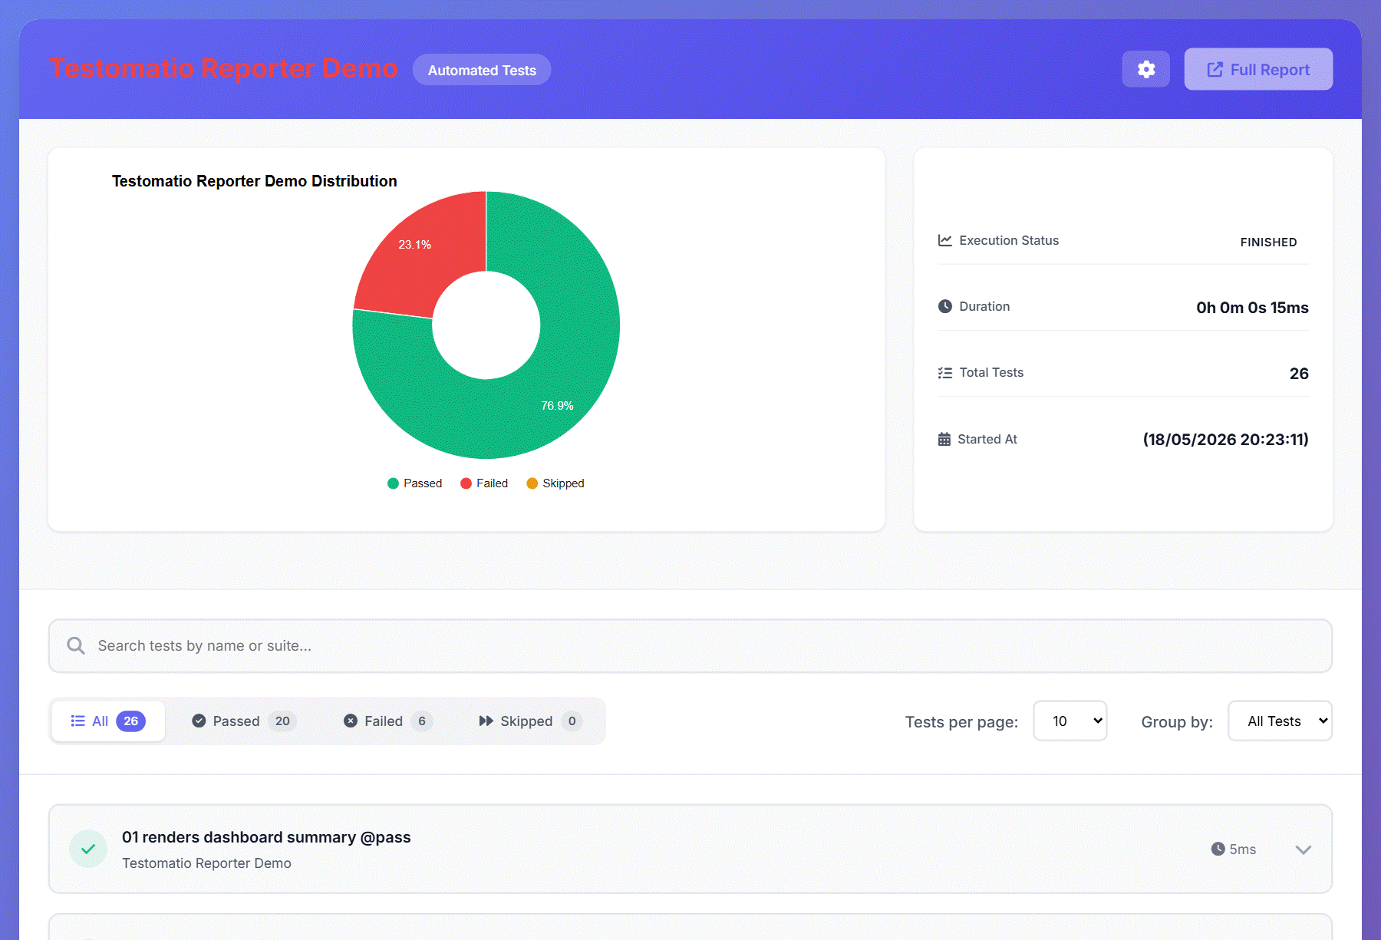Click the All tab list icon
Image resolution: width=1381 pixels, height=940 pixels.
(x=77, y=721)
